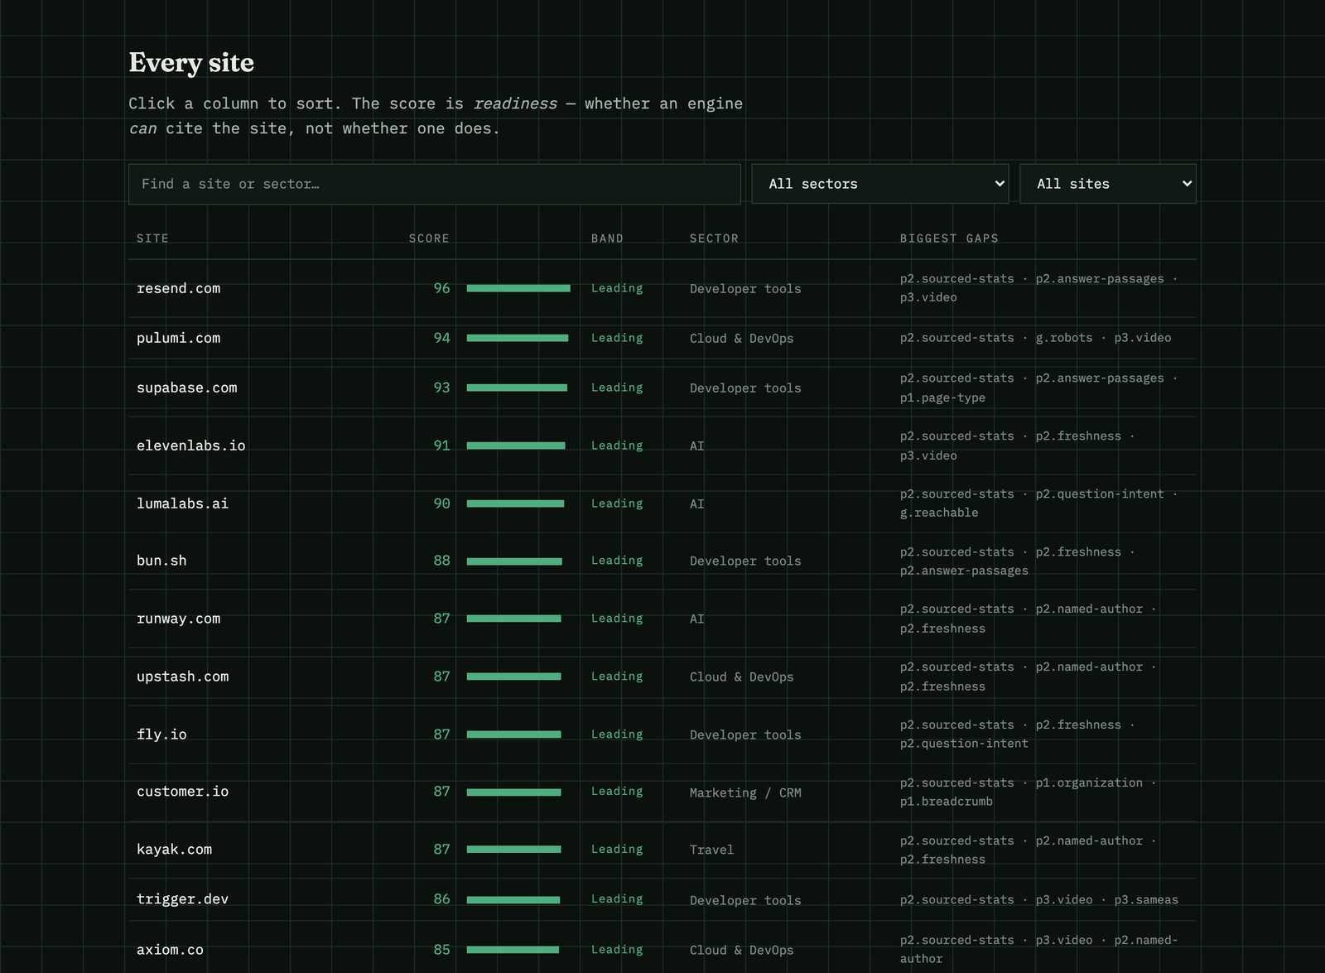Image resolution: width=1325 pixels, height=973 pixels.
Task: Click the score bar in the bun.sh row
Action: (x=514, y=561)
